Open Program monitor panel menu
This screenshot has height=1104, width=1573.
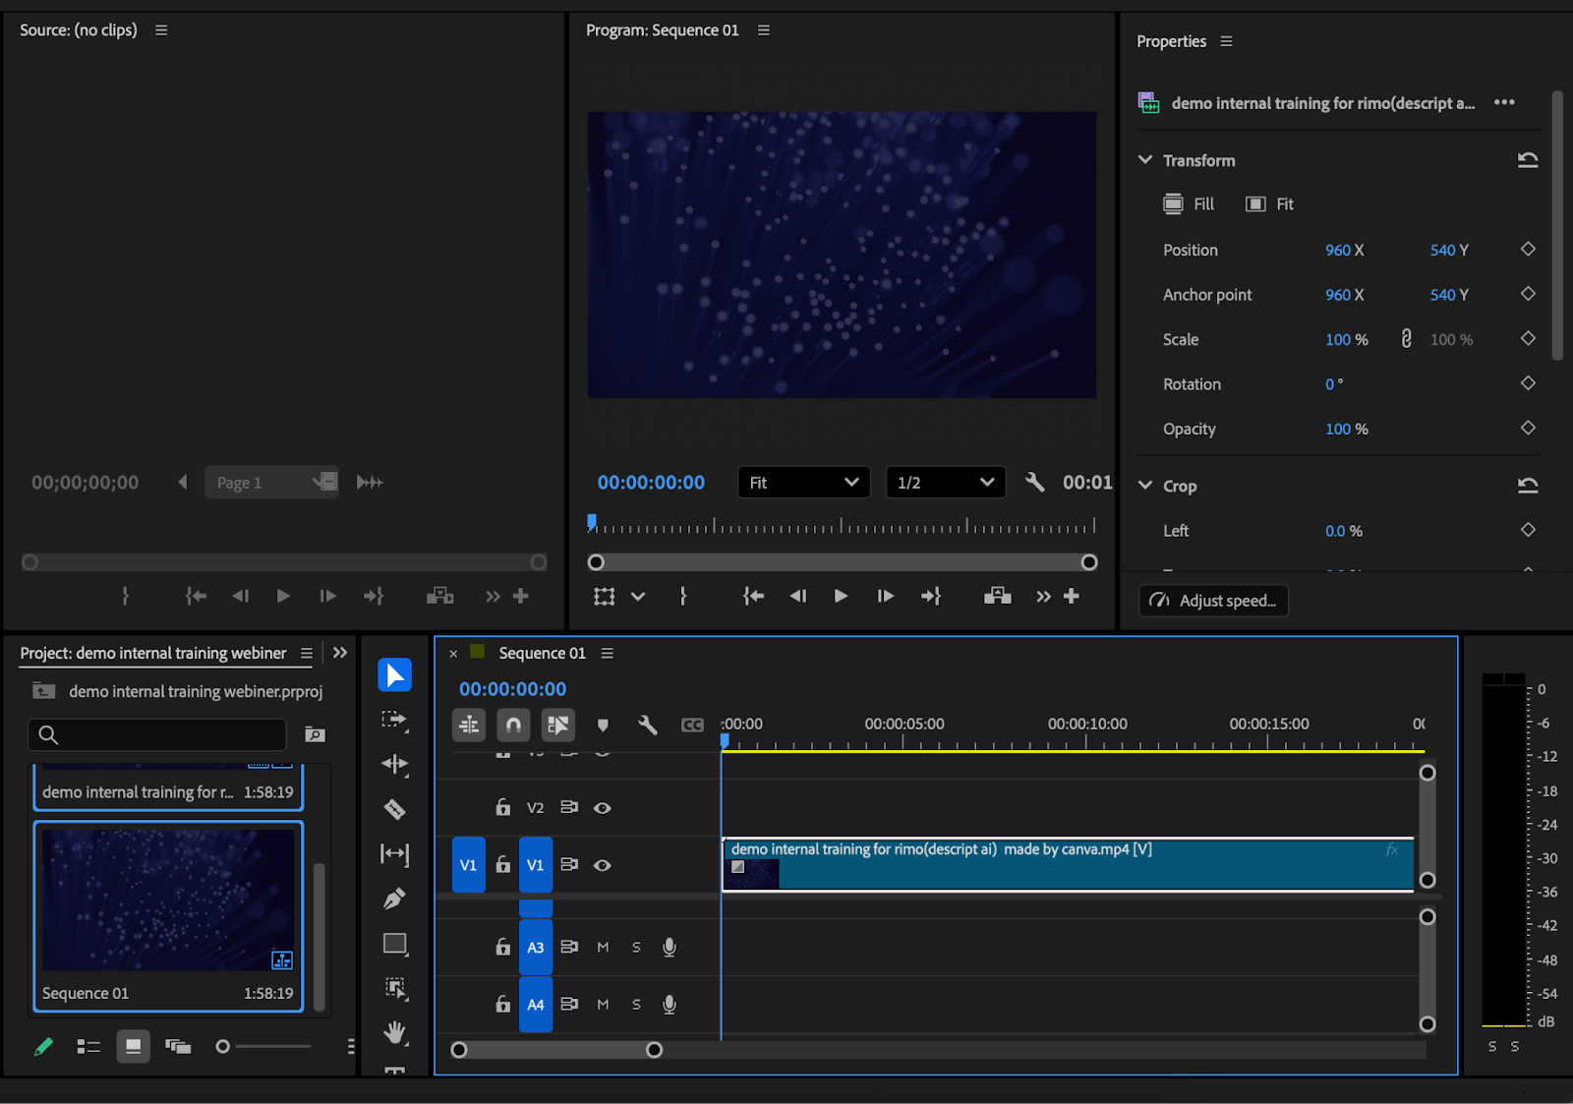764,30
